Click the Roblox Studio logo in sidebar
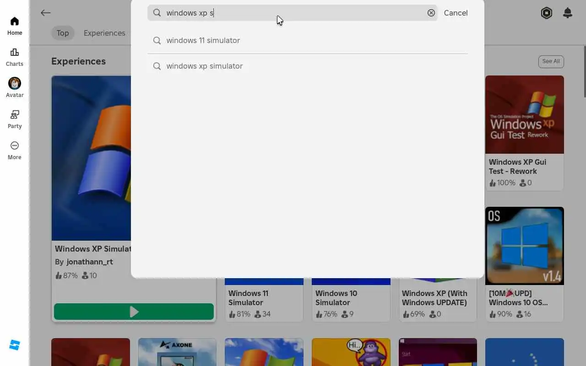Image resolution: width=586 pixels, height=366 pixels. (x=15, y=345)
